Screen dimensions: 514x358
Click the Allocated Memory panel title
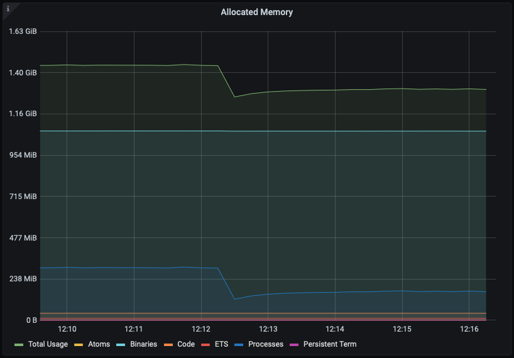(256, 12)
